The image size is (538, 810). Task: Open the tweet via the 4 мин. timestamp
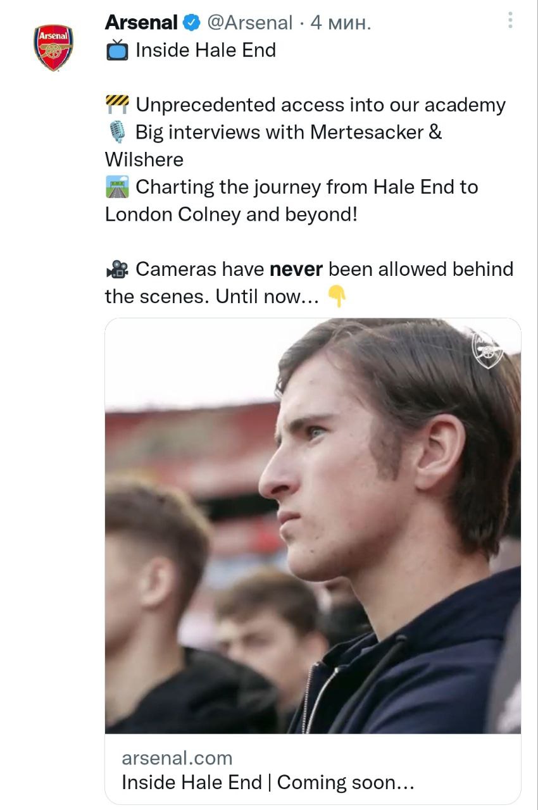pyautogui.click(x=340, y=23)
